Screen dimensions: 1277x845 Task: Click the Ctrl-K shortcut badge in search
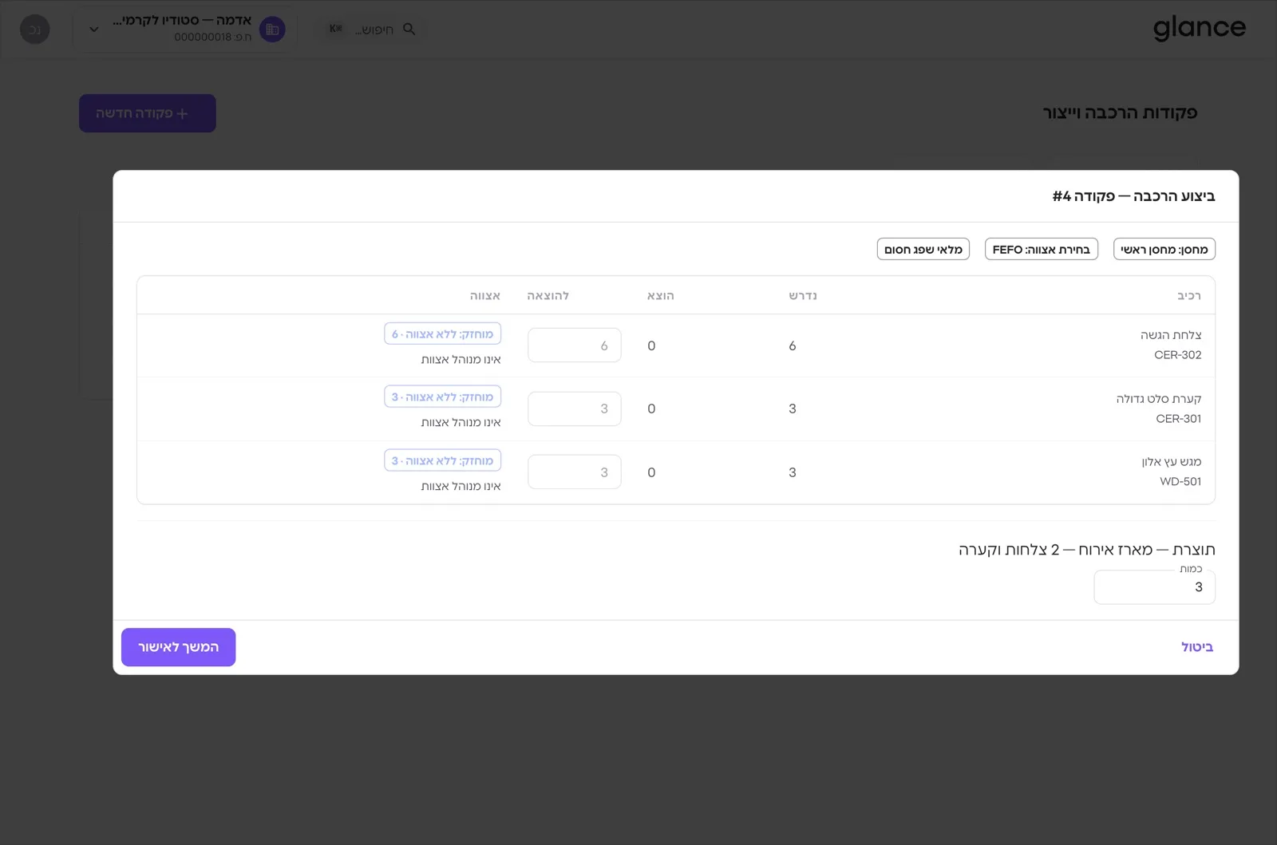click(x=336, y=29)
